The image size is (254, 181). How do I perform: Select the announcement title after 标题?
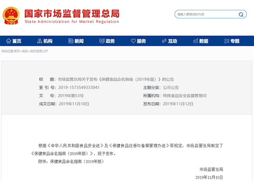(116, 79)
